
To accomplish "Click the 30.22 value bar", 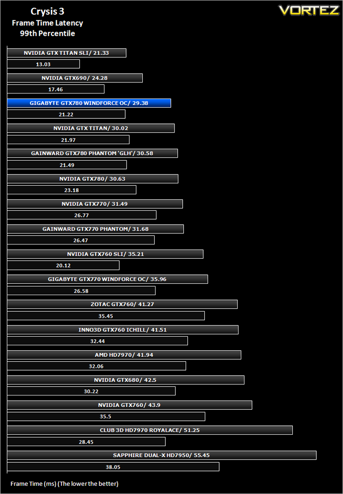I will point(91,391).
